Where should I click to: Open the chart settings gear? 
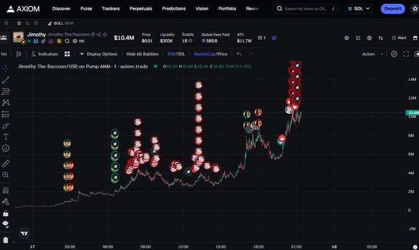click(394, 54)
